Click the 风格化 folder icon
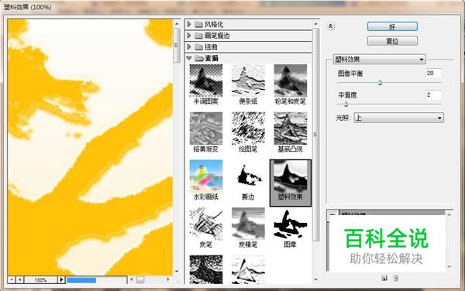Image resolution: width=465 pixels, height=291 pixels. coord(198,24)
